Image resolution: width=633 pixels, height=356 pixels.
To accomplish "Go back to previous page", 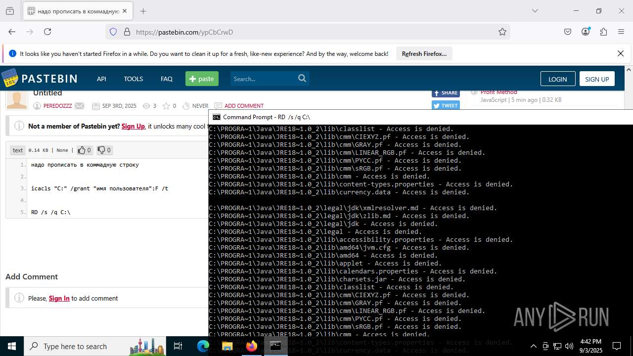I will click(x=12, y=32).
